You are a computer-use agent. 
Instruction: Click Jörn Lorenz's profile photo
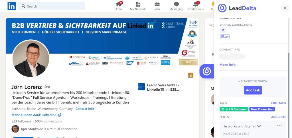click(31, 58)
